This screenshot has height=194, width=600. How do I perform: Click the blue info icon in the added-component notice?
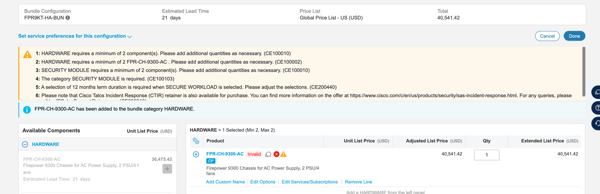27,110
